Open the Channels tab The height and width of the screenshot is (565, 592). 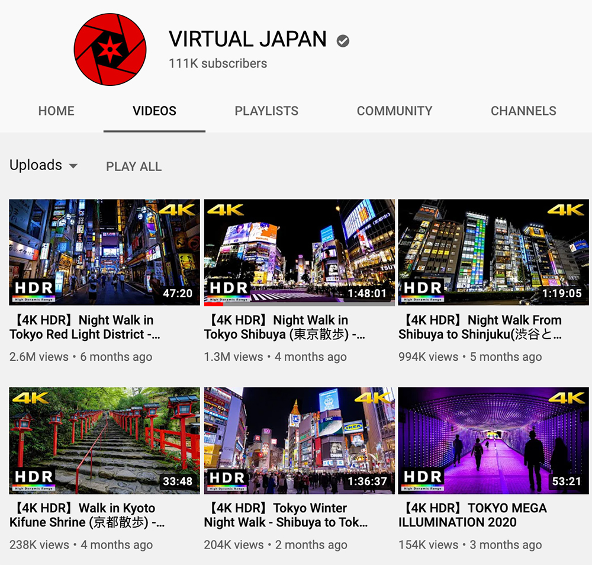(523, 111)
